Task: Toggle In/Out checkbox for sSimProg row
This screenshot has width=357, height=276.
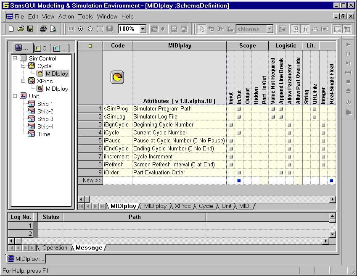Action: [239, 109]
